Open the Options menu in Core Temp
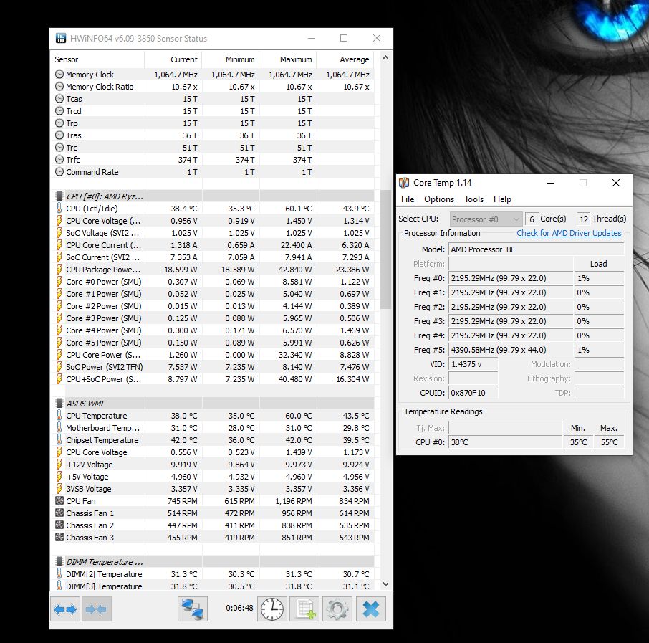Screen dimensions: 649x643 coord(438,199)
